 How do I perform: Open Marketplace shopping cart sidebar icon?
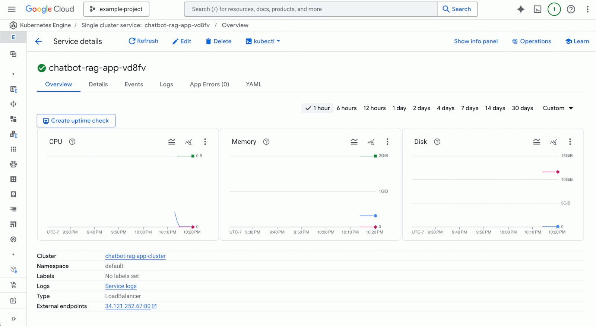[13, 285]
